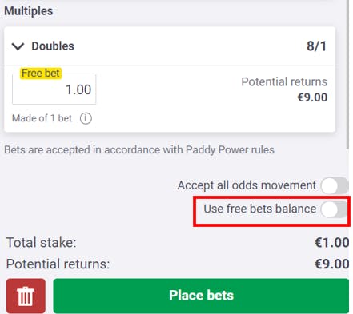Click the Paddy Power rules text
This screenshot has width=353, height=314.
[x=230, y=149]
